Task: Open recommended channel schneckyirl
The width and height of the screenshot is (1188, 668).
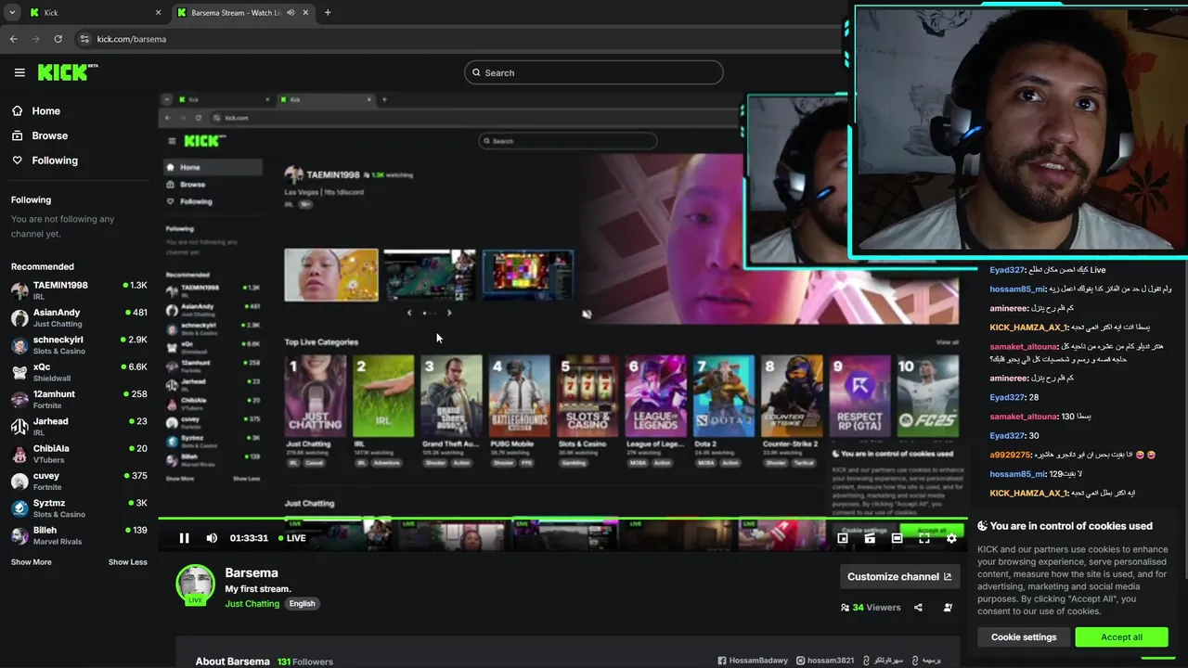Action: pyautogui.click(x=79, y=344)
